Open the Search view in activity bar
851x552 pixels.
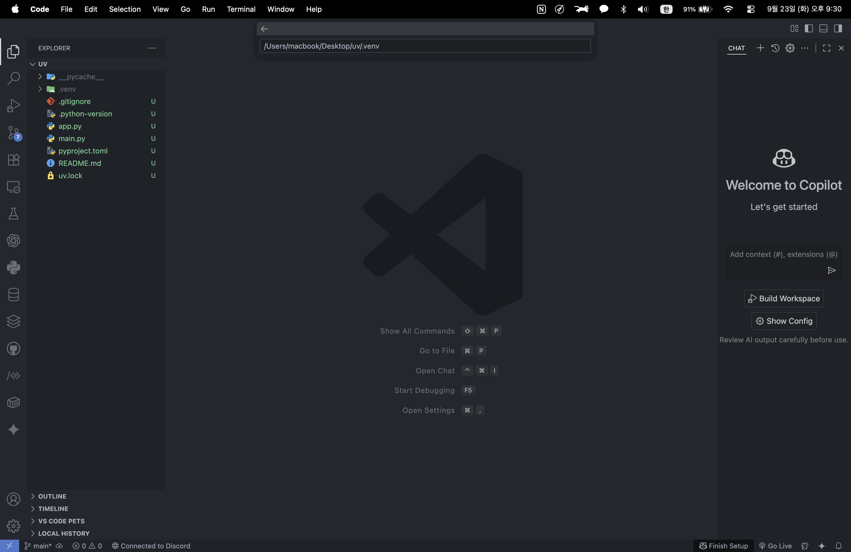pos(13,78)
